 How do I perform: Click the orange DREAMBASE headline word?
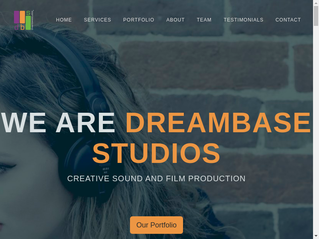[218, 123]
